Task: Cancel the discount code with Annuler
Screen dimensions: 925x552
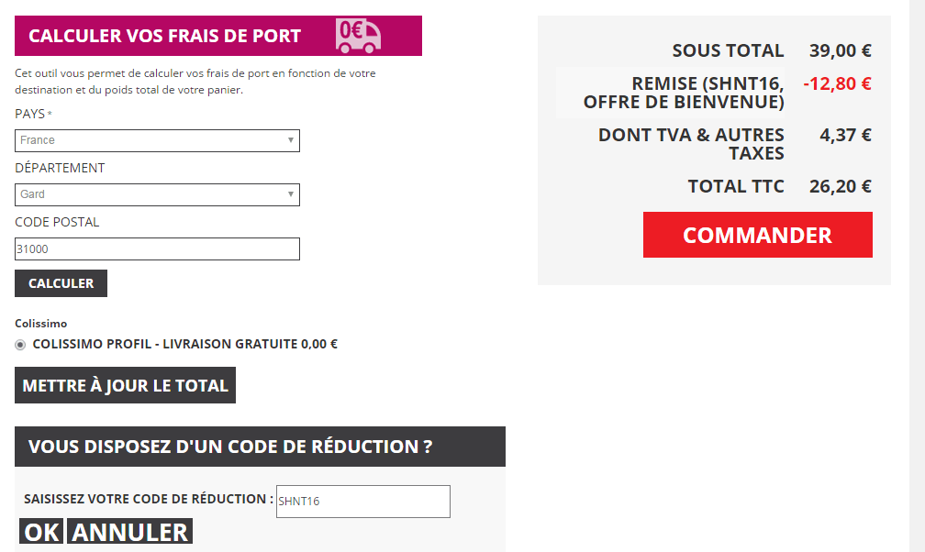Action: click(x=130, y=532)
